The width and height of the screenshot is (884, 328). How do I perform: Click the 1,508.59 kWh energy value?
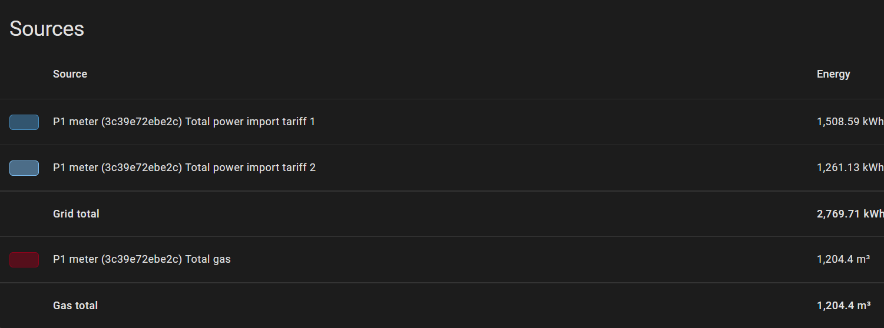[850, 122]
